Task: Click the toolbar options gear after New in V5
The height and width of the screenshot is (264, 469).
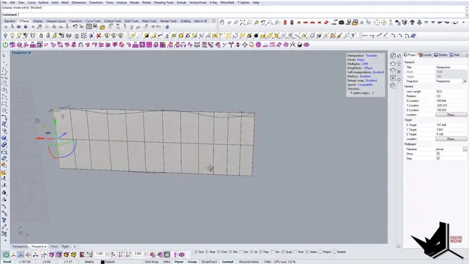Action: click(x=213, y=21)
